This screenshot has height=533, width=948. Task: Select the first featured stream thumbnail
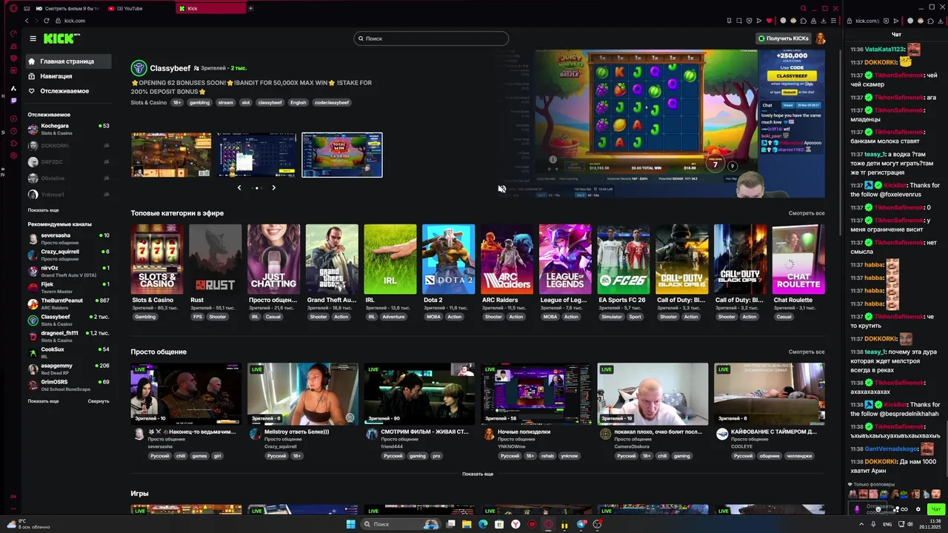[x=171, y=155]
